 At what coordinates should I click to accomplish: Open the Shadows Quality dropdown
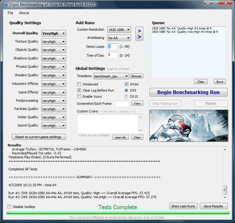click(x=54, y=59)
